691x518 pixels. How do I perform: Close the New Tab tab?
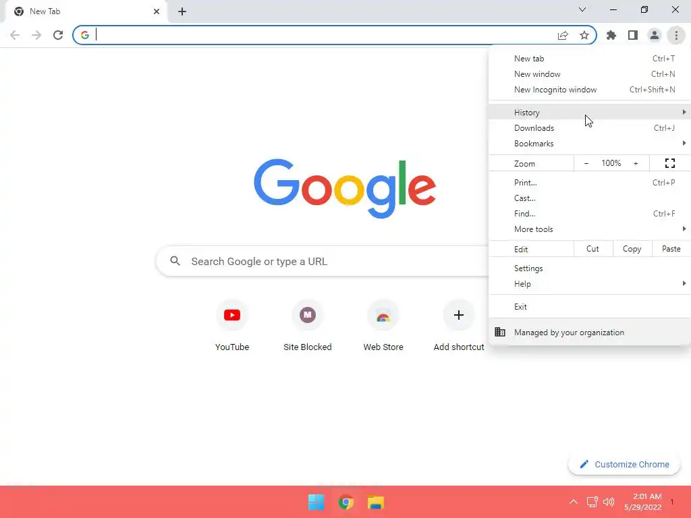(157, 11)
